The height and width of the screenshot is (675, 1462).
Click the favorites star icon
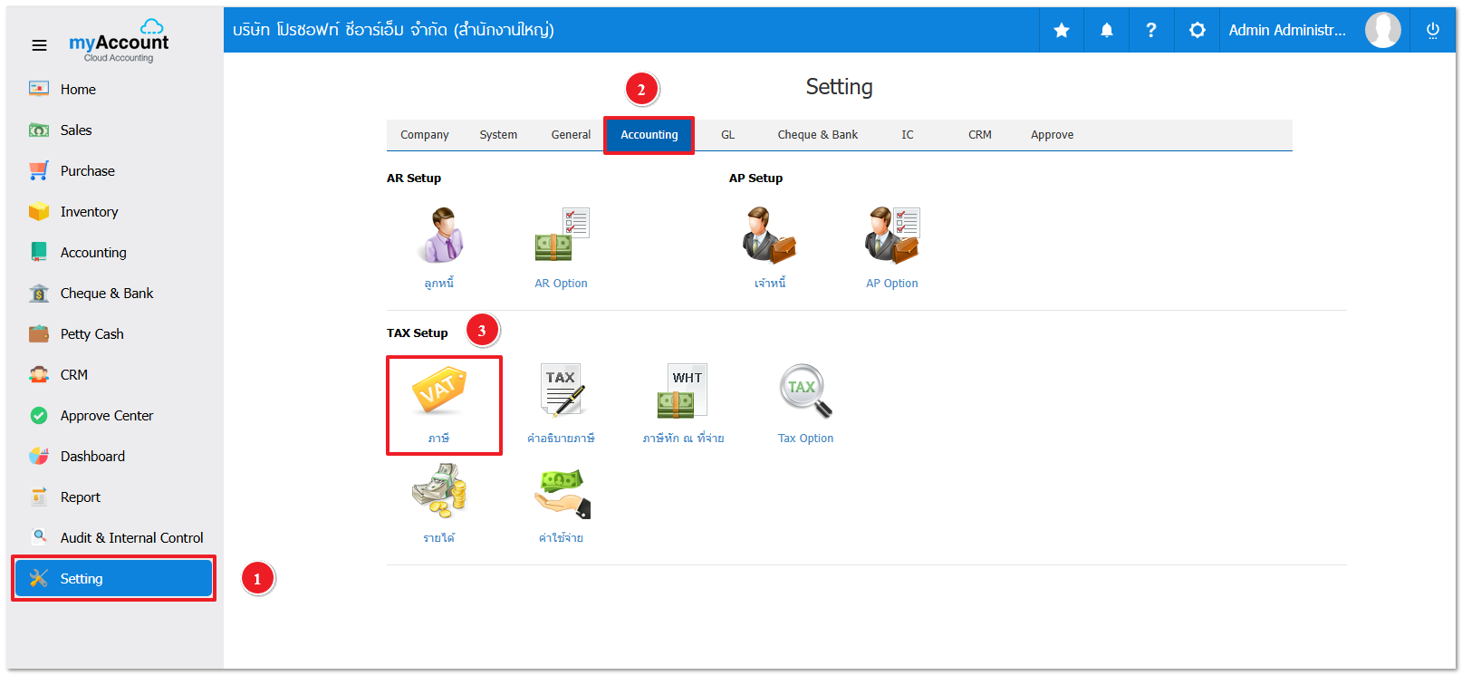pos(1062,31)
